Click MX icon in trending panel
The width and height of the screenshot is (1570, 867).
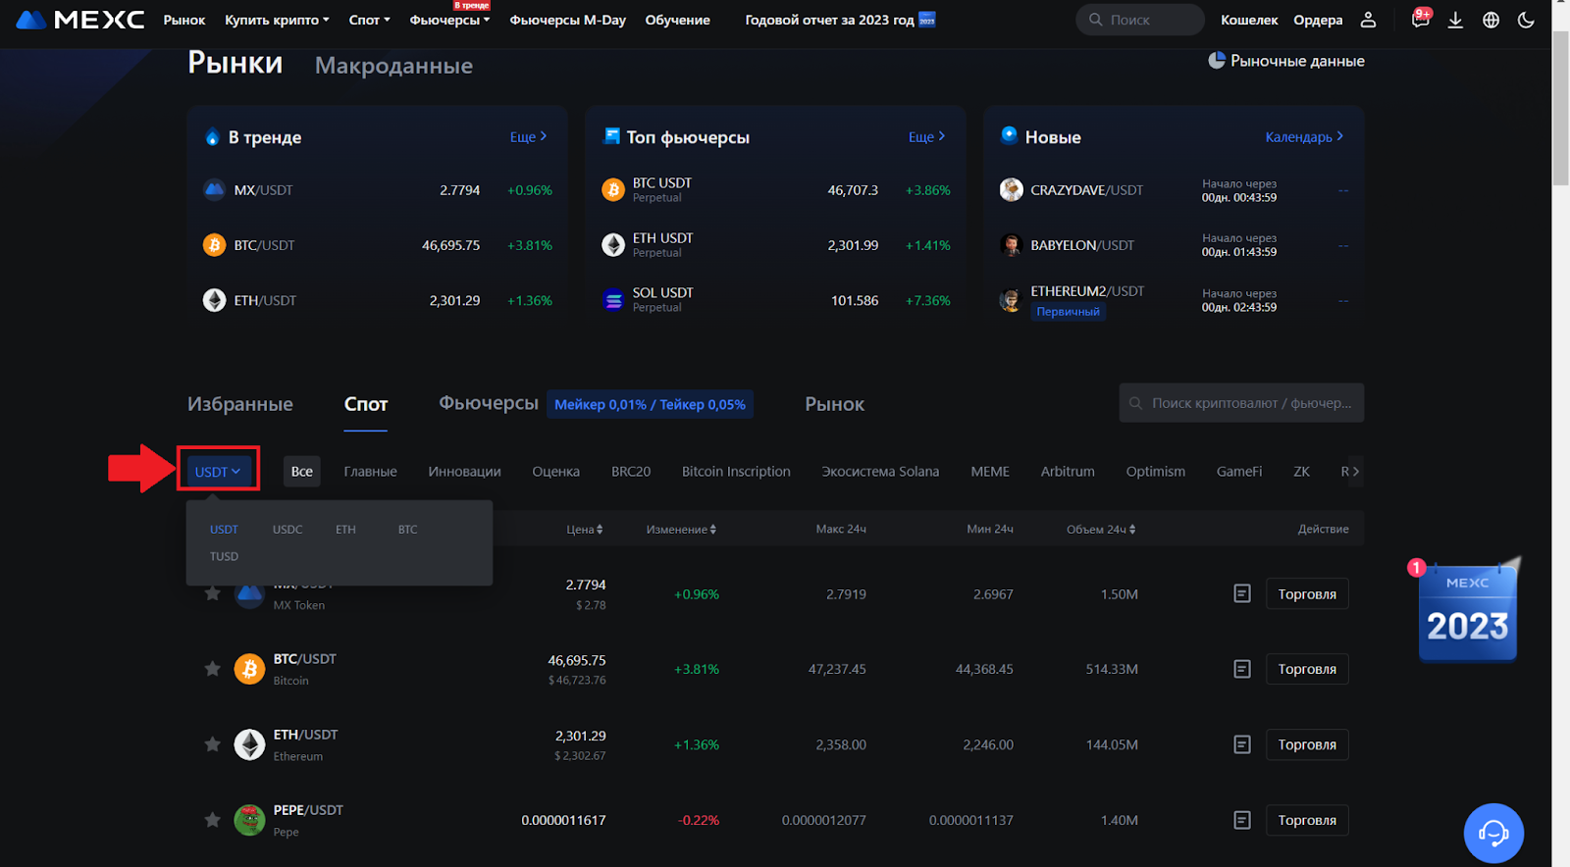coord(214,190)
